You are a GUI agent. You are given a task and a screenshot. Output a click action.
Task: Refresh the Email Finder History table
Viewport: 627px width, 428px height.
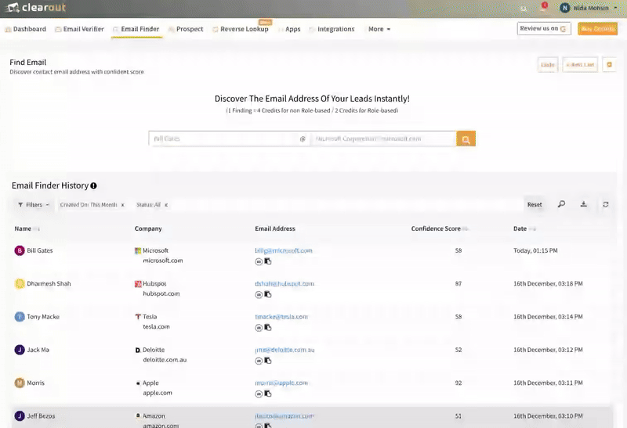coord(605,204)
